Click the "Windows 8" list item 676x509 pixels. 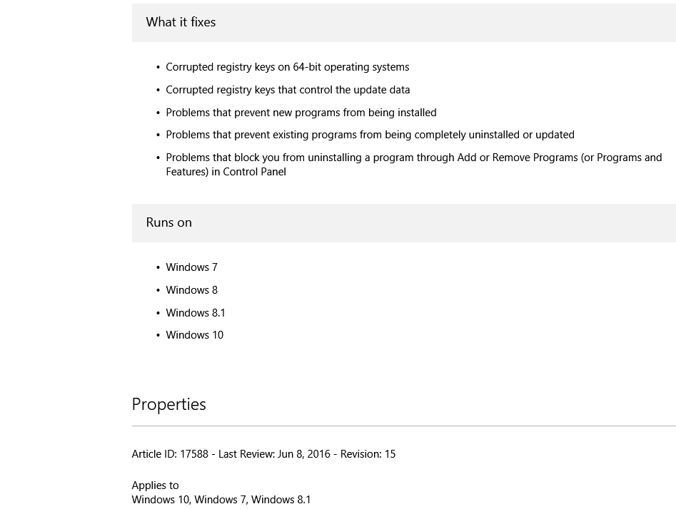tap(191, 290)
